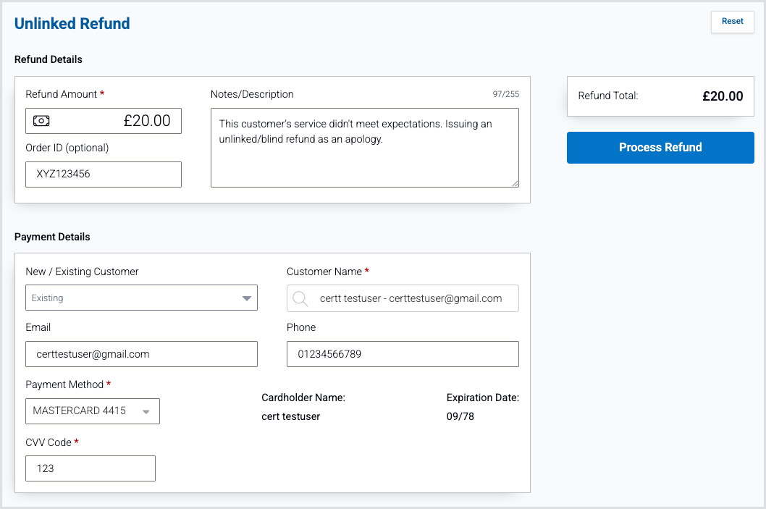Click the 09/78 expiration date value

[x=460, y=416]
